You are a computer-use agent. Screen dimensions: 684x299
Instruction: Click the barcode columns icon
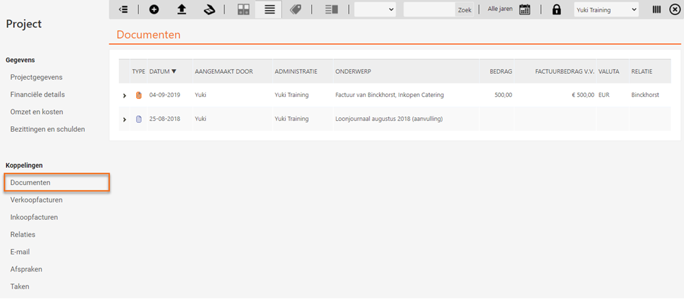point(657,10)
